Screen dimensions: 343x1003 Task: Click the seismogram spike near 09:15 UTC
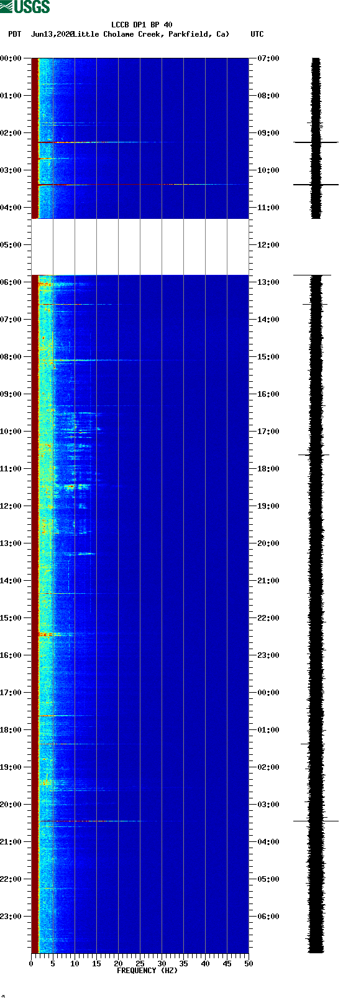coord(316,142)
